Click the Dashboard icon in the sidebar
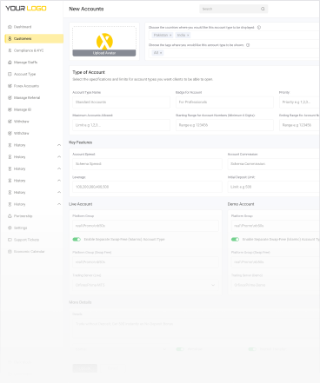This screenshot has height=383, width=320. [x=10, y=27]
